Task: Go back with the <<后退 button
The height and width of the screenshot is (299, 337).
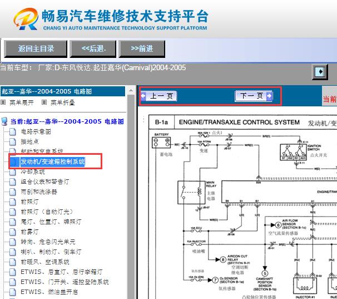Action: pos(93,49)
